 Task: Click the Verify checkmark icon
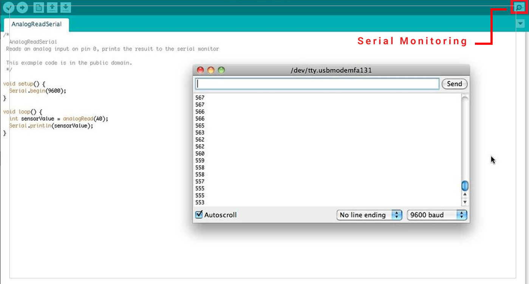click(8, 7)
